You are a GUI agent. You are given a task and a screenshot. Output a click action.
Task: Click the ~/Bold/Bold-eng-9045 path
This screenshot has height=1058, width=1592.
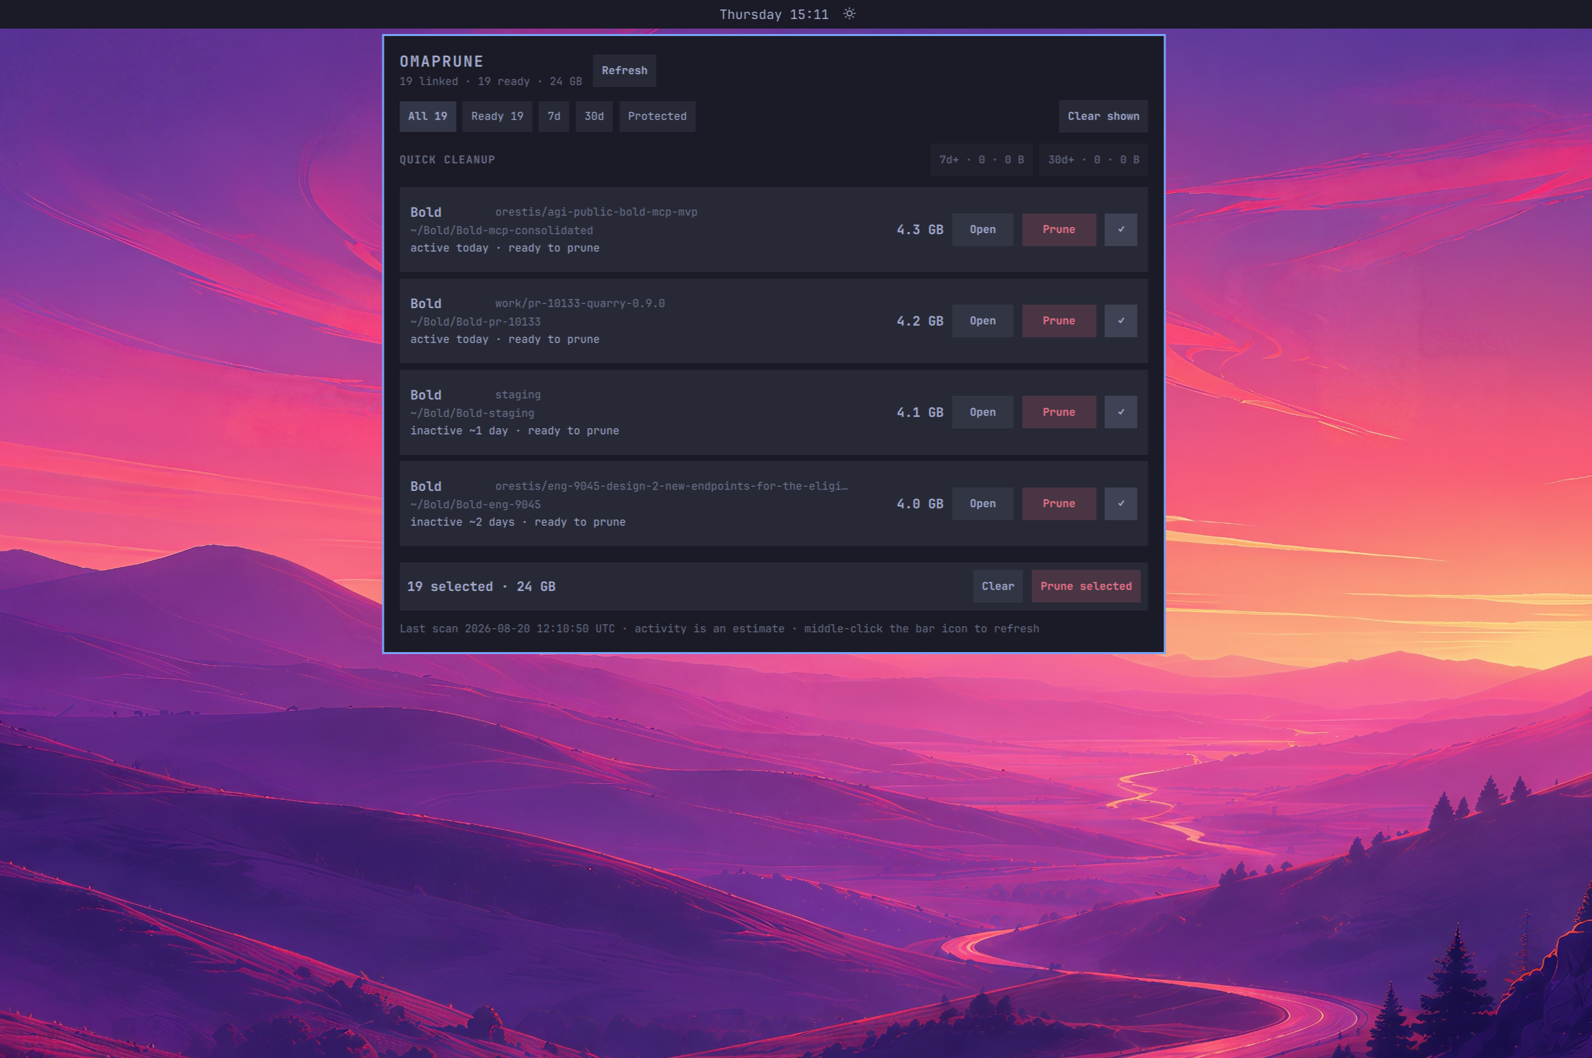click(476, 505)
